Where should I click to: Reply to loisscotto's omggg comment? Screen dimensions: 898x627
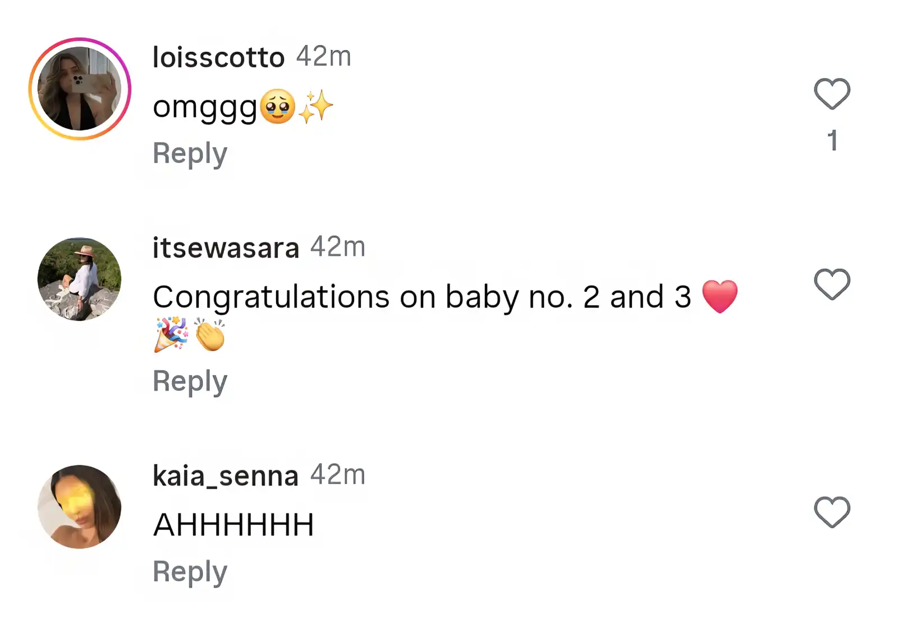[190, 153]
